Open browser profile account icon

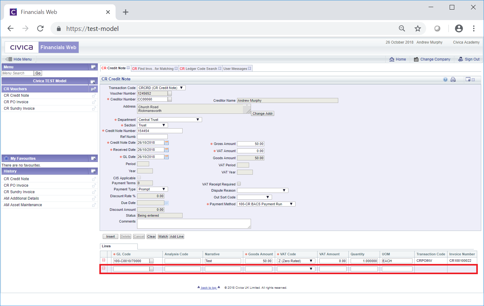coord(459,28)
